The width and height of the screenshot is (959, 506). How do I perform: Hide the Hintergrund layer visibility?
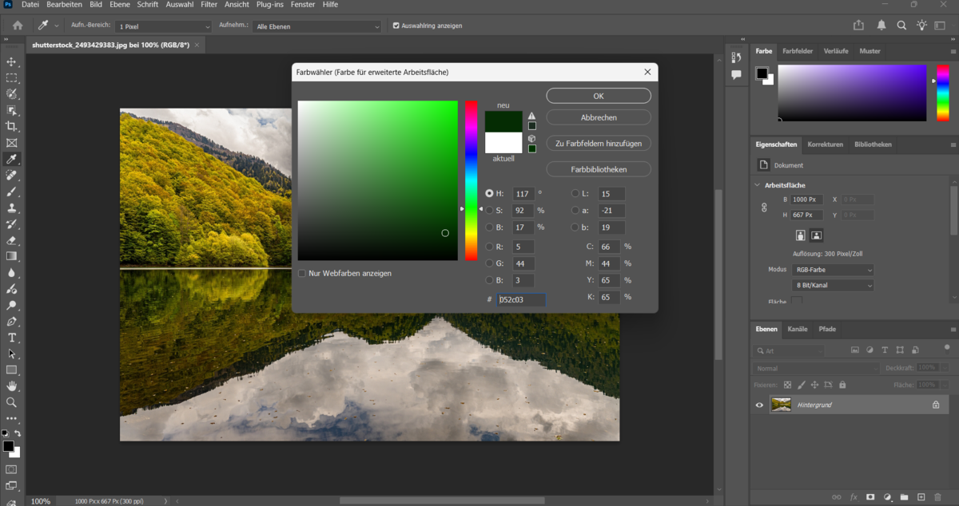point(759,405)
